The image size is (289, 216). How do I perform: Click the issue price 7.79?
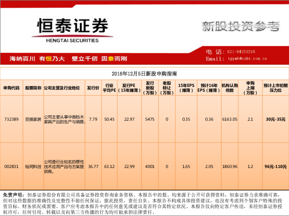93,119
